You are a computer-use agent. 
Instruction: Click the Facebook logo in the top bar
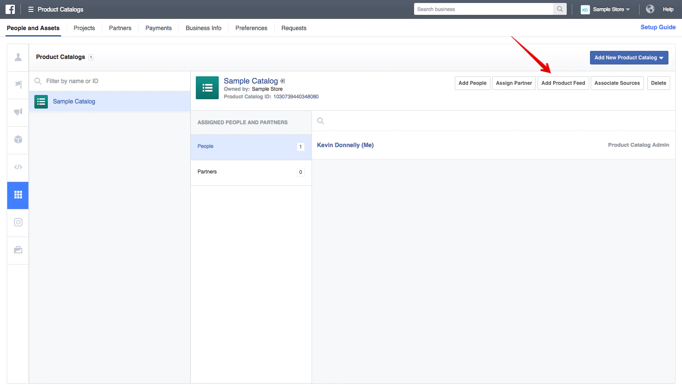[10, 9]
